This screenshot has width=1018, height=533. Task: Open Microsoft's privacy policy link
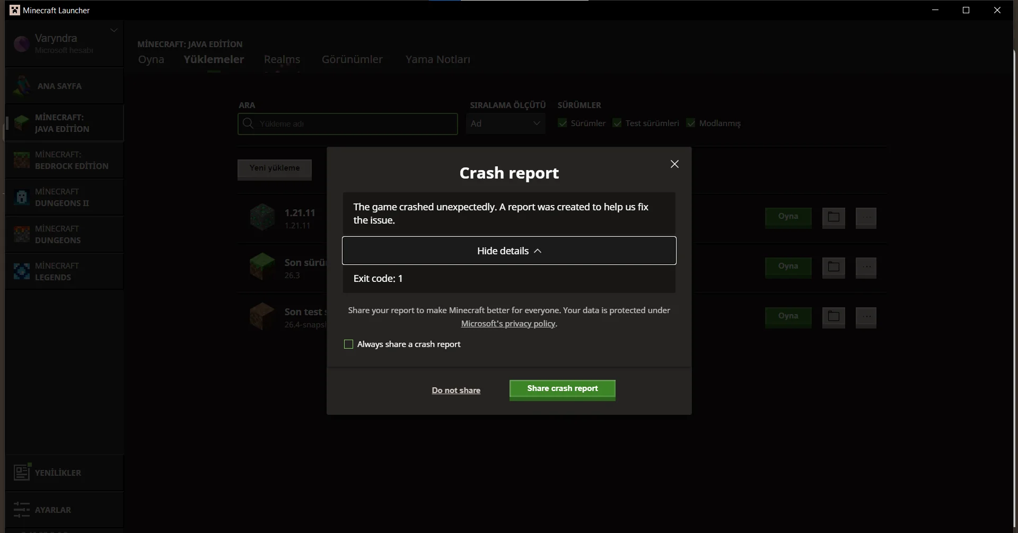click(x=508, y=324)
